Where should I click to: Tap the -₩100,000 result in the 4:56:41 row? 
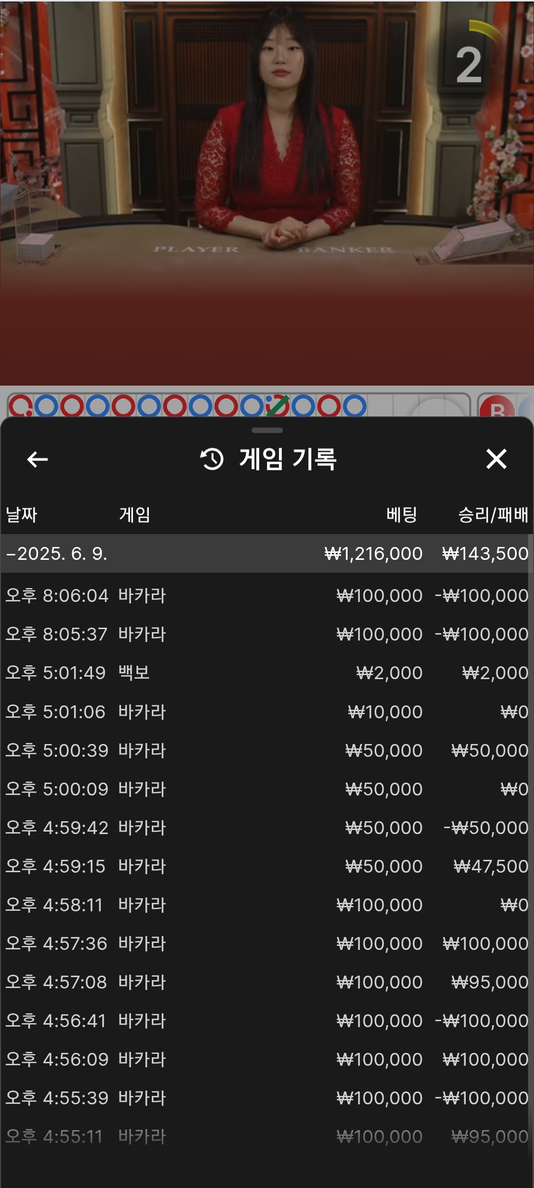(482, 1021)
